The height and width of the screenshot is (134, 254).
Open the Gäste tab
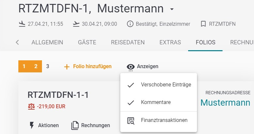click(x=87, y=42)
